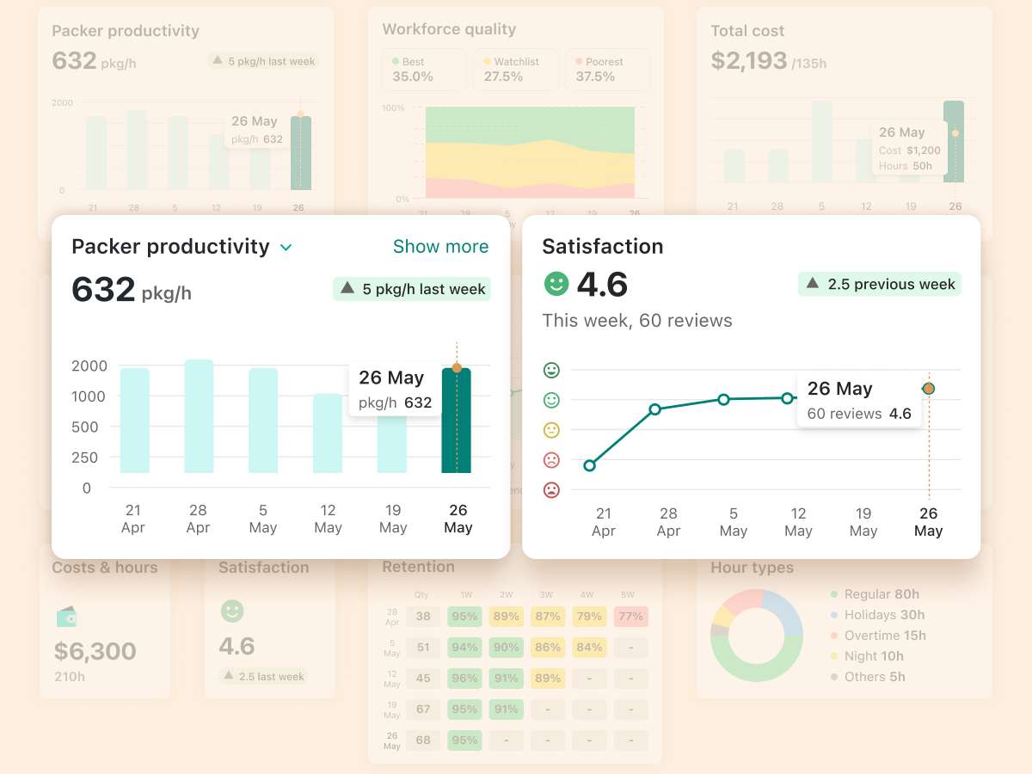Select the Watchlist 27.5% legend card
Screen dimensions: 1032x774
pos(515,70)
